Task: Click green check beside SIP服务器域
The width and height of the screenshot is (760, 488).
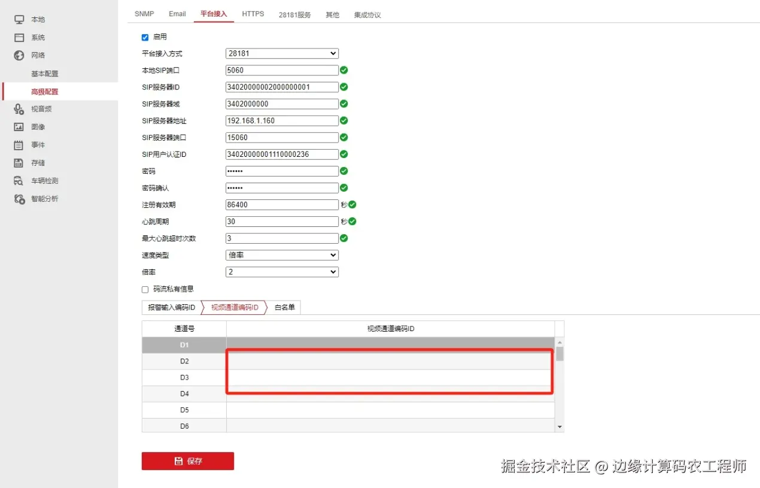Action: (344, 104)
